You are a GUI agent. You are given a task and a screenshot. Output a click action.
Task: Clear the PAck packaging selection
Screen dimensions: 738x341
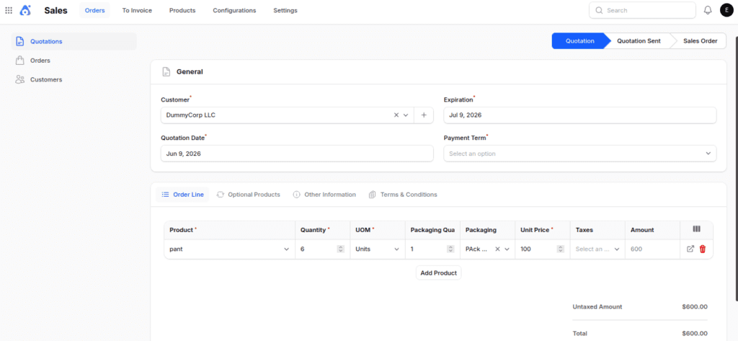[497, 249]
